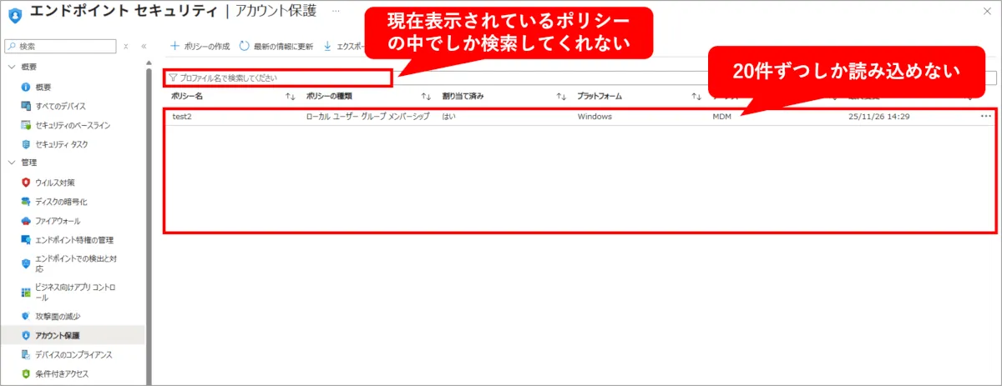
Task: Collapse the 管理 section chevron
Action: coord(12,162)
